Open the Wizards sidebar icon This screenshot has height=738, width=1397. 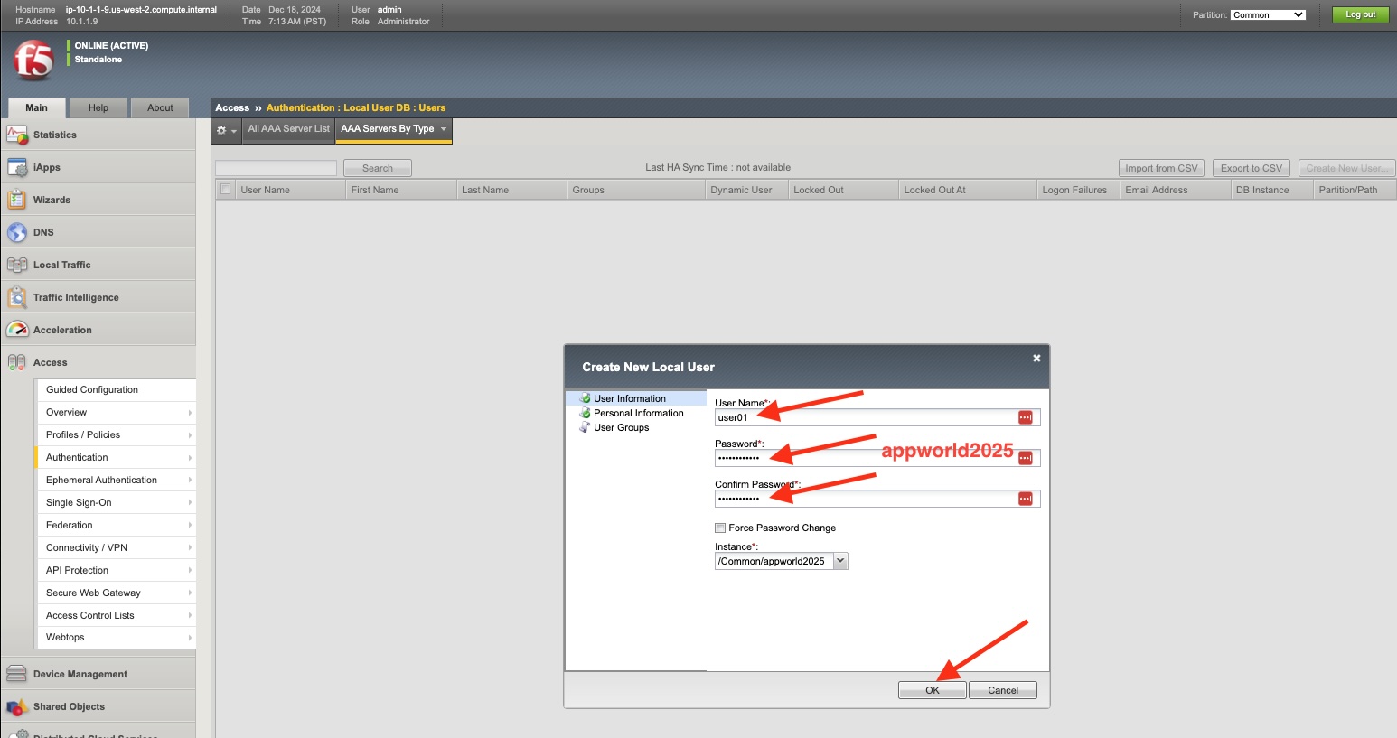pyautogui.click(x=17, y=200)
